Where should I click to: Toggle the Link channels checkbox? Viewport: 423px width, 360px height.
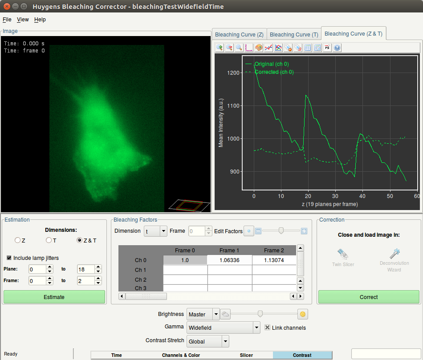(268, 328)
